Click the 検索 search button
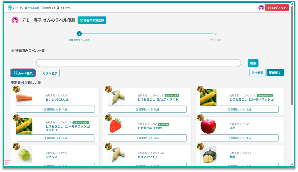298x172 pixels. (253, 63)
